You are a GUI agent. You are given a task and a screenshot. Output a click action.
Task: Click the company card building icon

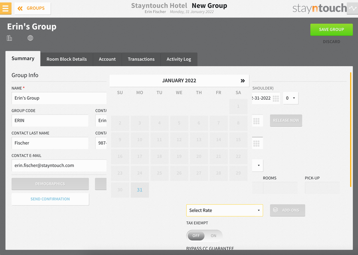pos(9,38)
